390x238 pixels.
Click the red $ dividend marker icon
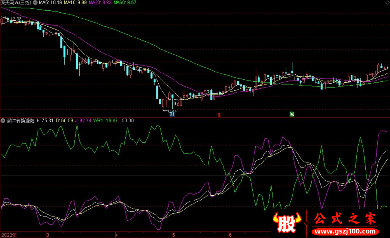(219, 115)
